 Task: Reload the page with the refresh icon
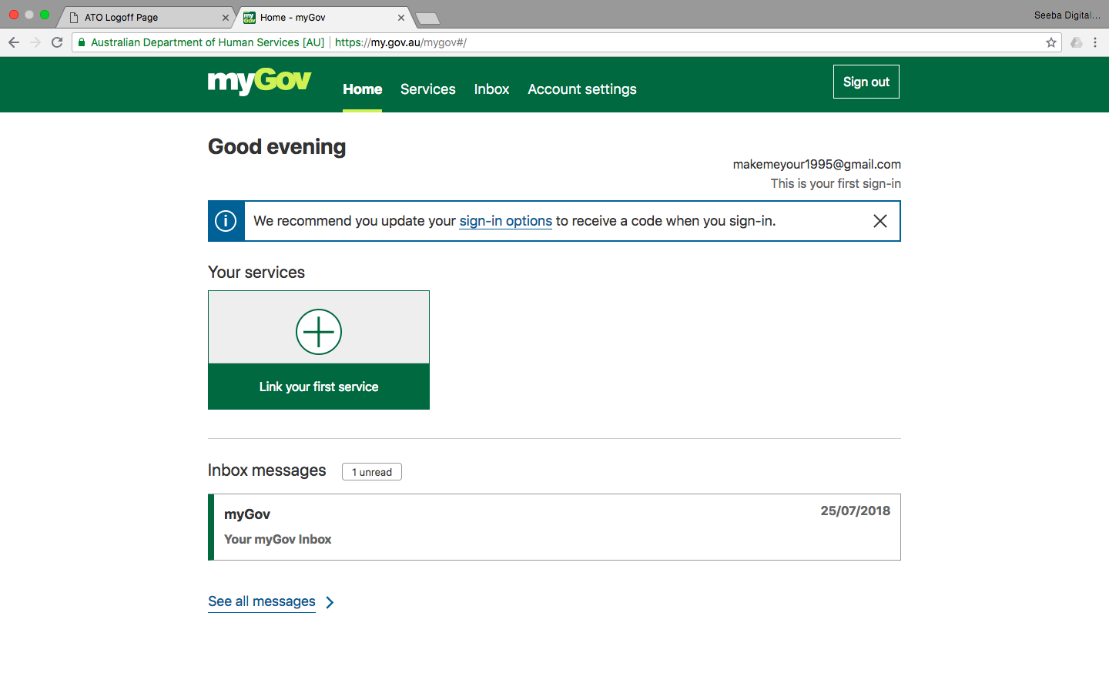57,42
